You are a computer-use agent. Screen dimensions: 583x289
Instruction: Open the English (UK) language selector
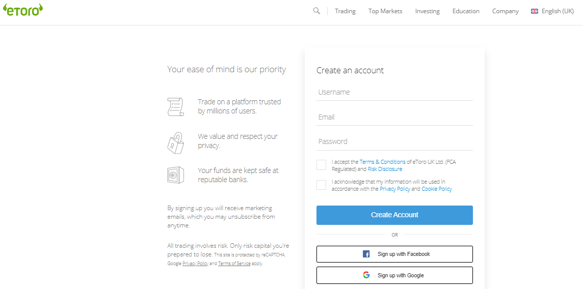point(552,11)
